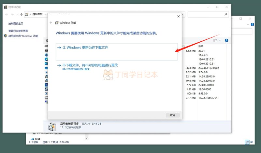Click 2 个项目 in Explorer status bar

(34, 142)
